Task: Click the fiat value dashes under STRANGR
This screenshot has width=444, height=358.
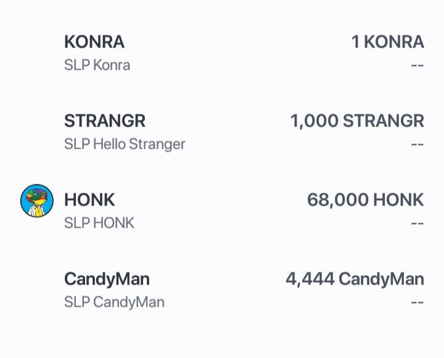Action: coord(417,144)
